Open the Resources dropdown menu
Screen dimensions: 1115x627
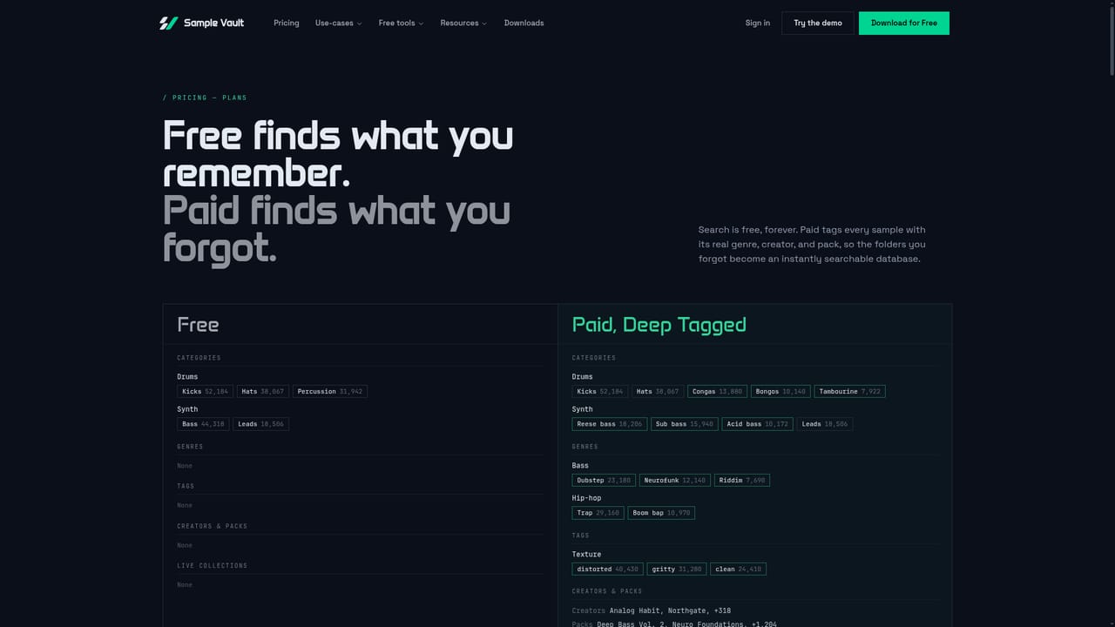click(x=463, y=23)
